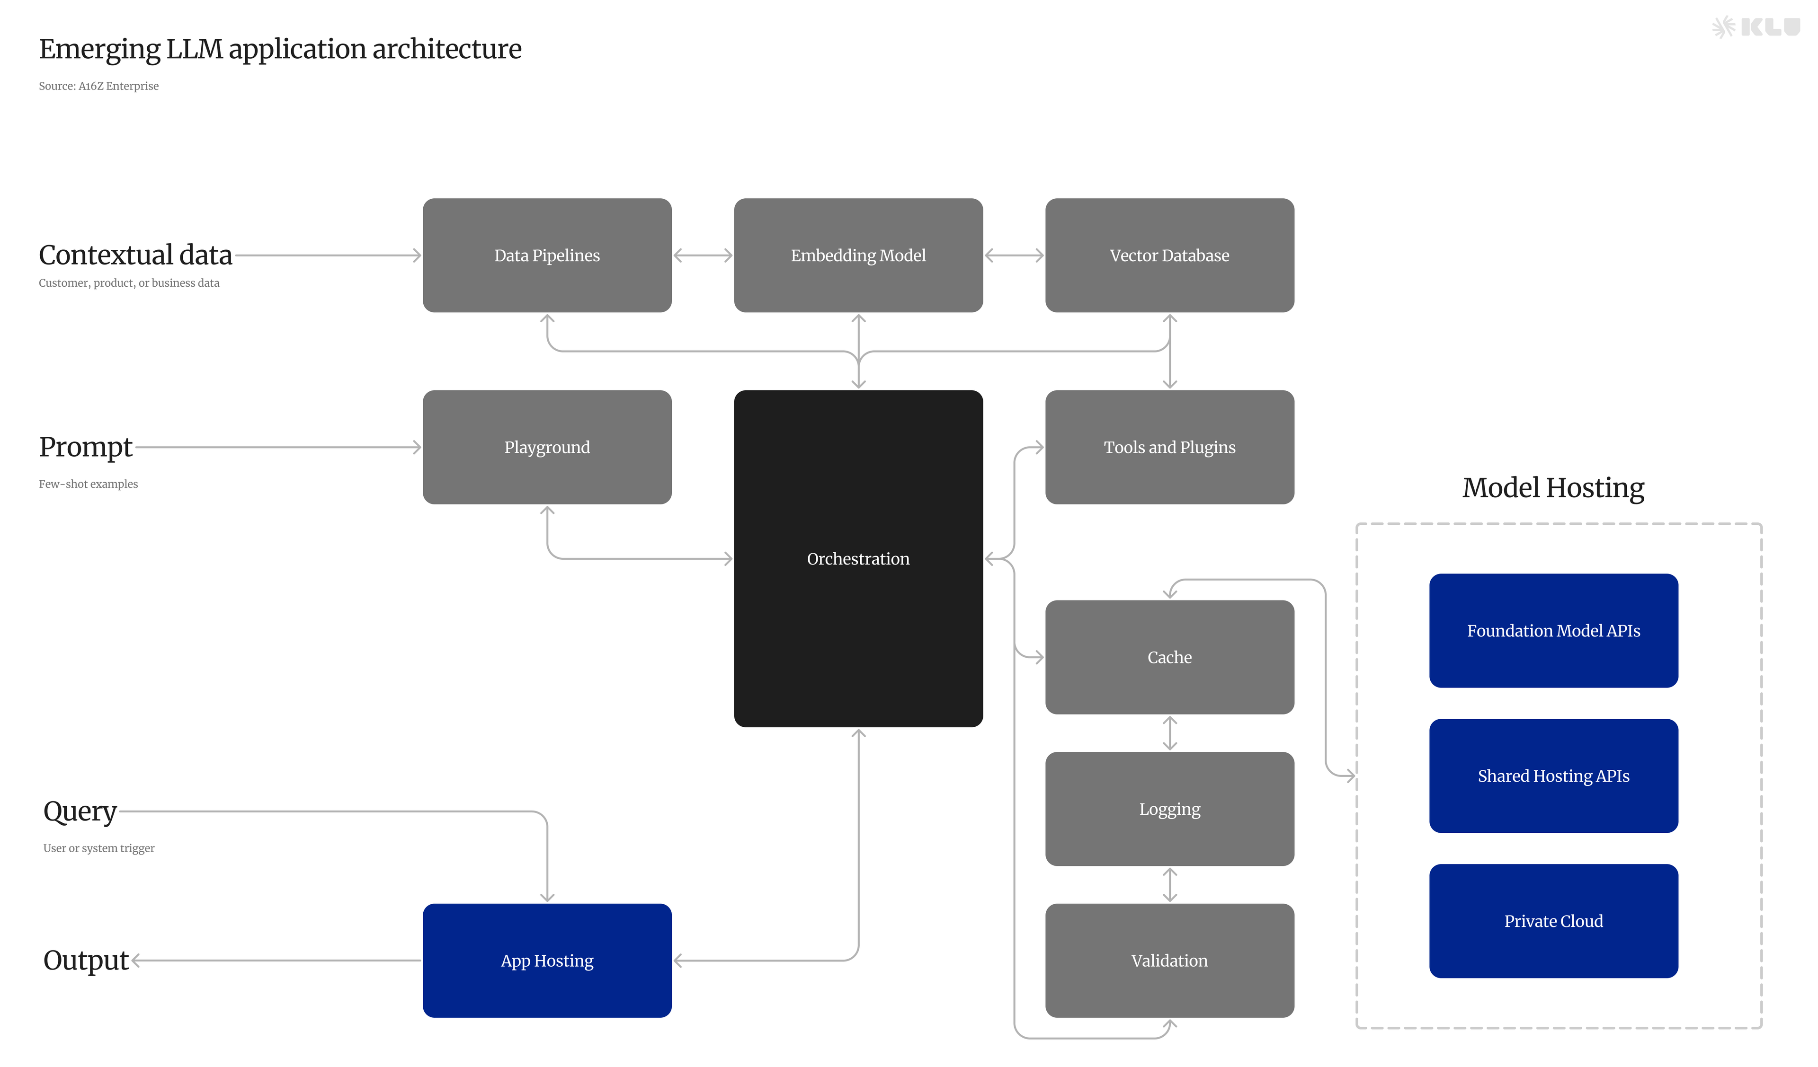This screenshot has width=1818, height=1067.
Task: Select the Vector Database storage node
Action: pos(1169,256)
